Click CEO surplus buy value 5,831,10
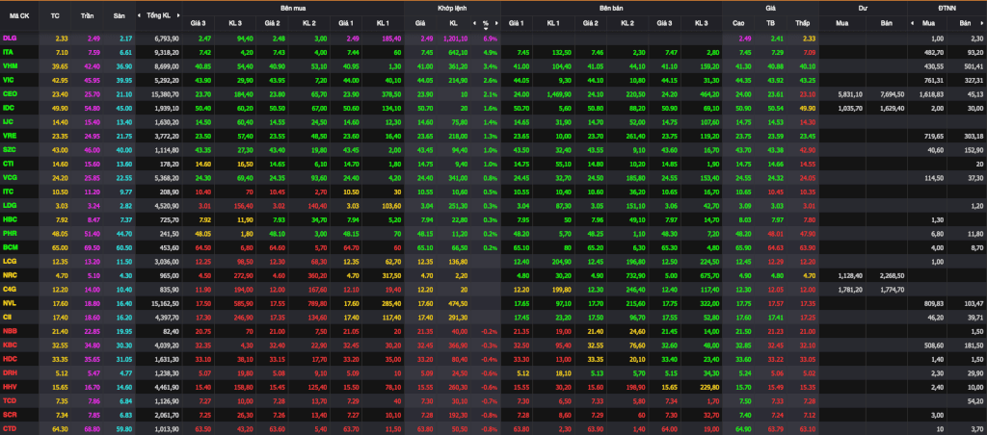987x435 pixels. (850, 93)
